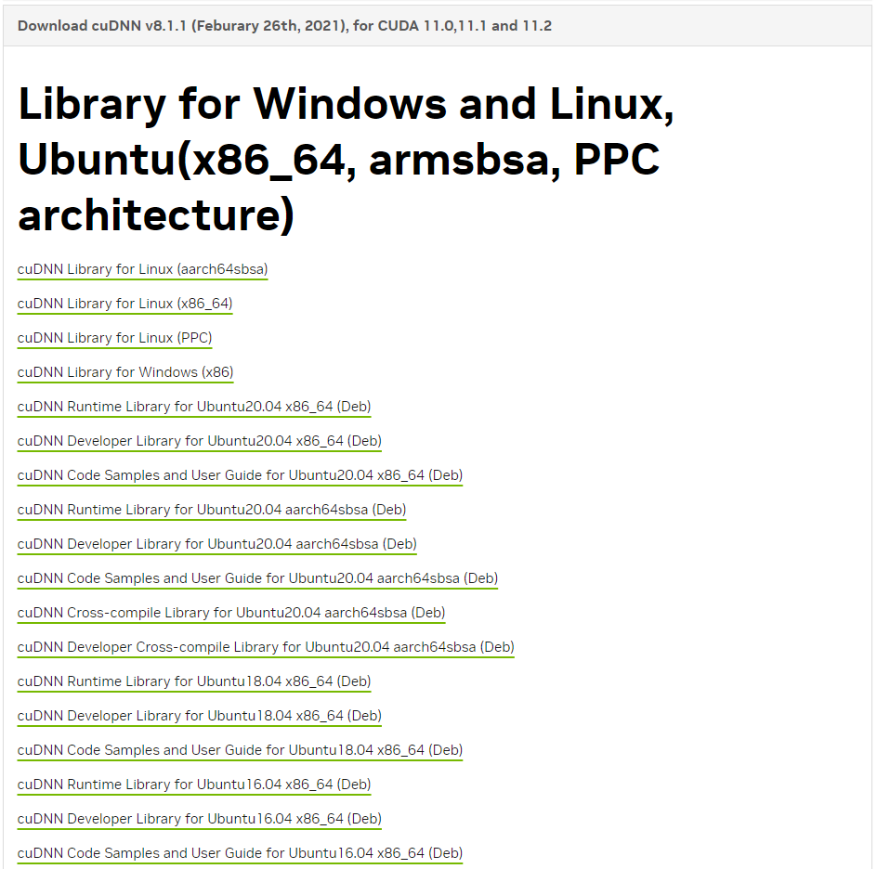877x869 pixels.
Task: Select the Library for Windows and Linux heading
Action: coord(347,160)
